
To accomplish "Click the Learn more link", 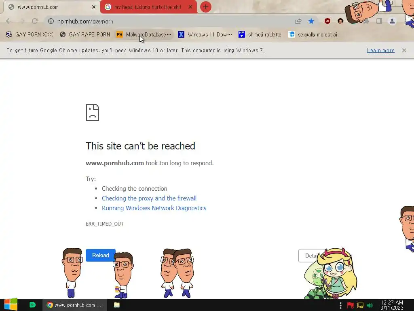I will coord(380,50).
